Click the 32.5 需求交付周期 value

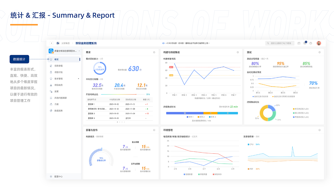point(97,85)
